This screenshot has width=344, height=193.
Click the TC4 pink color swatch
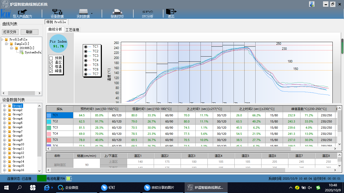(x=49, y=134)
